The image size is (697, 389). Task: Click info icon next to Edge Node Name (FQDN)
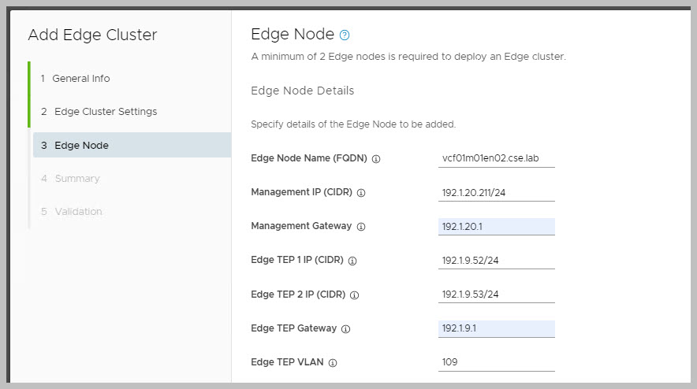point(376,159)
